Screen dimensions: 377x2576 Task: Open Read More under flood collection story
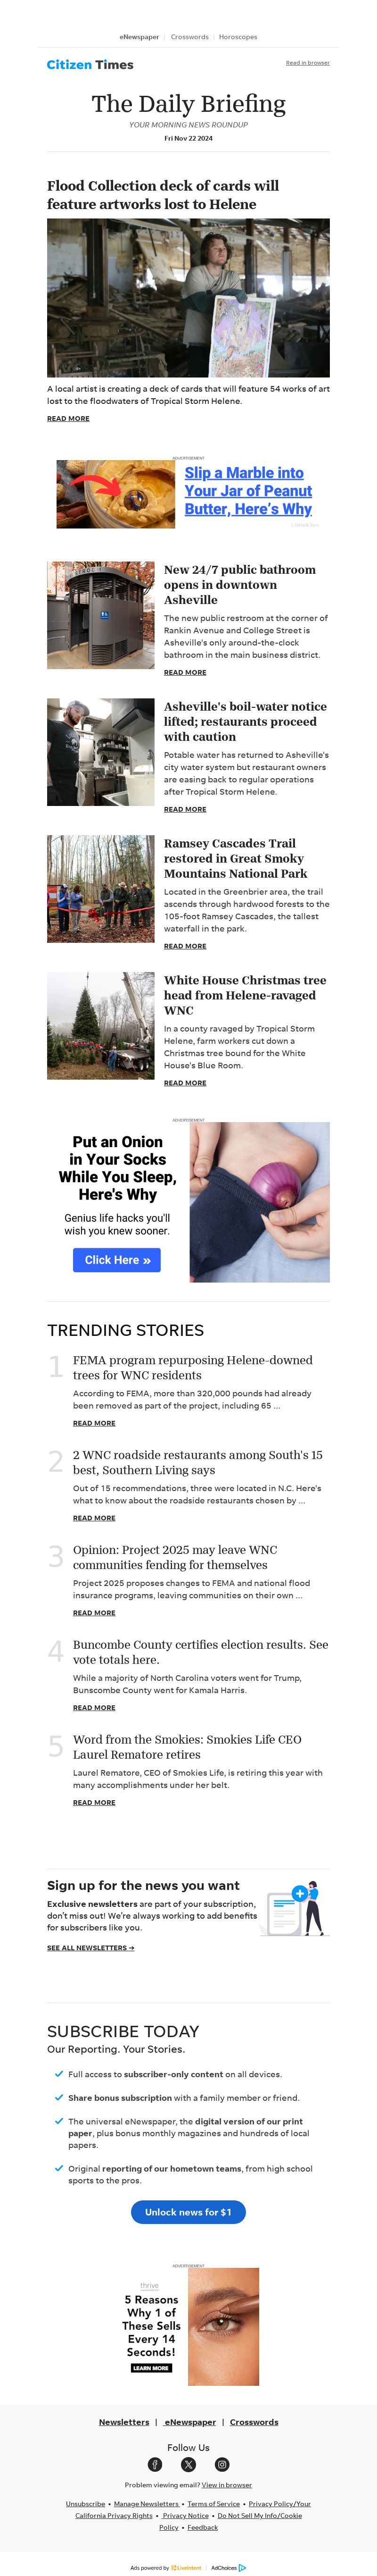(x=68, y=418)
